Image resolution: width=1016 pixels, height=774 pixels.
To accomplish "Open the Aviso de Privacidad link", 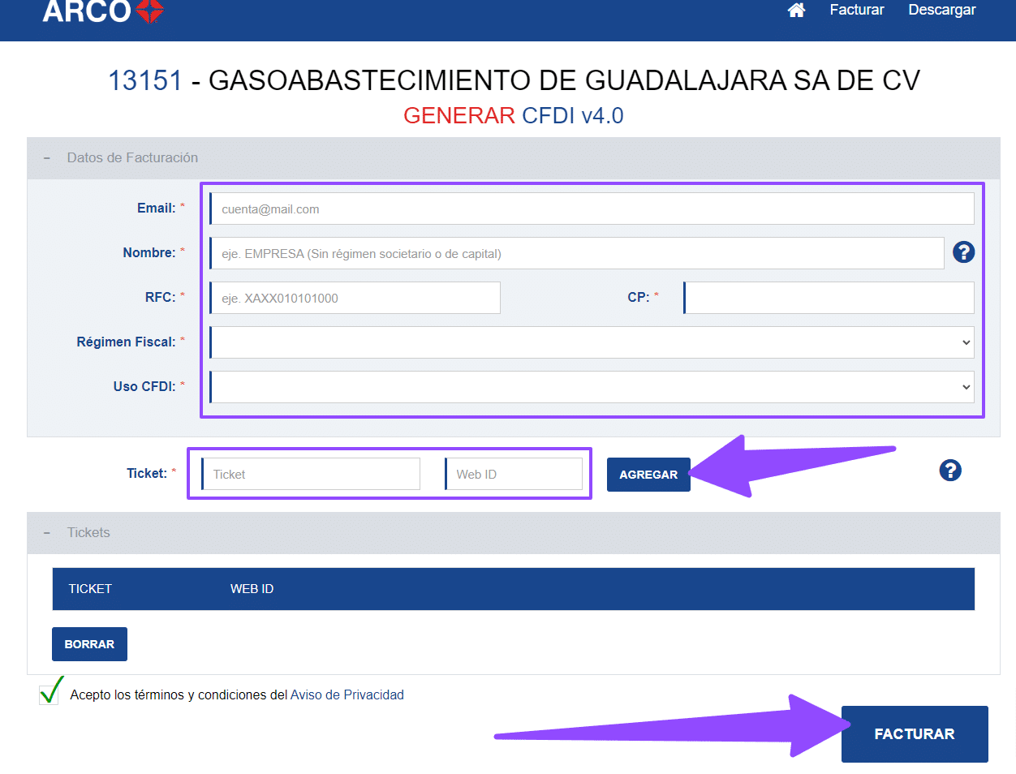I will pos(347,695).
